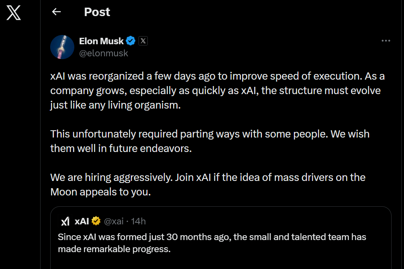Click the @elonmusk handle

click(104, 53)
